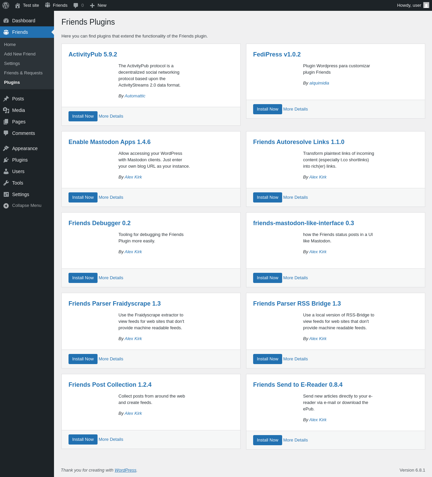Open the ActivityPub 5.9.2 title link
The image size is (432, 477).
click(x=93, y=54)
